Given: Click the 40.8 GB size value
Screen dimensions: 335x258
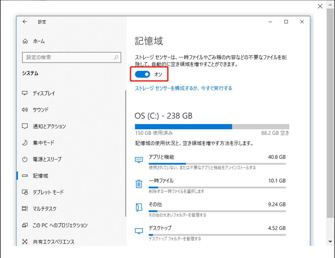Looking at the screenshot, I should pyautogui.click(x=277, y=157).
